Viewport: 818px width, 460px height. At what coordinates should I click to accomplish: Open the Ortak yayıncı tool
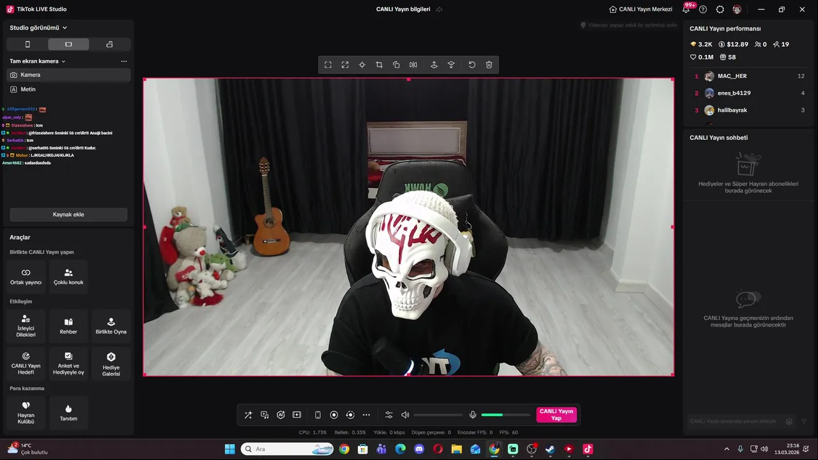26,277
